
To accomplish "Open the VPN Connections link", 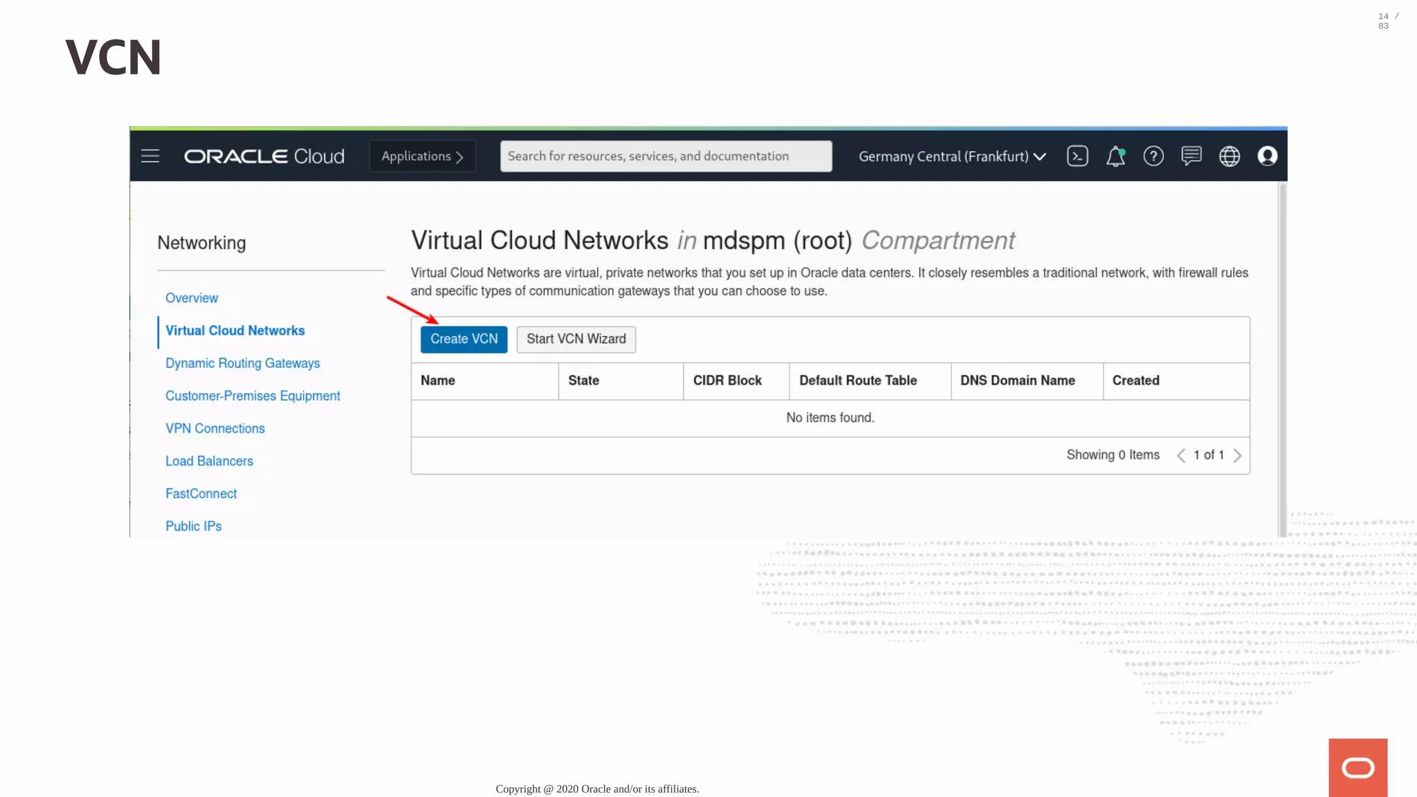I will (x=214, y=428).
